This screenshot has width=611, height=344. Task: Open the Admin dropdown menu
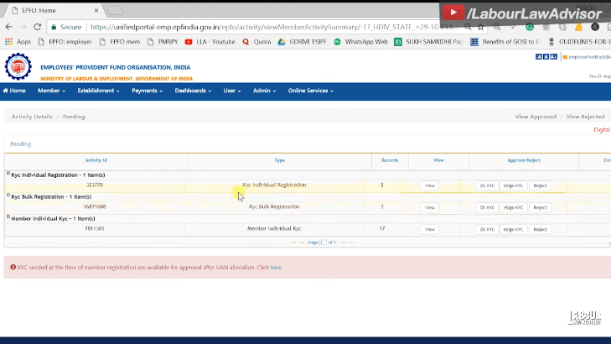point(264,91)
